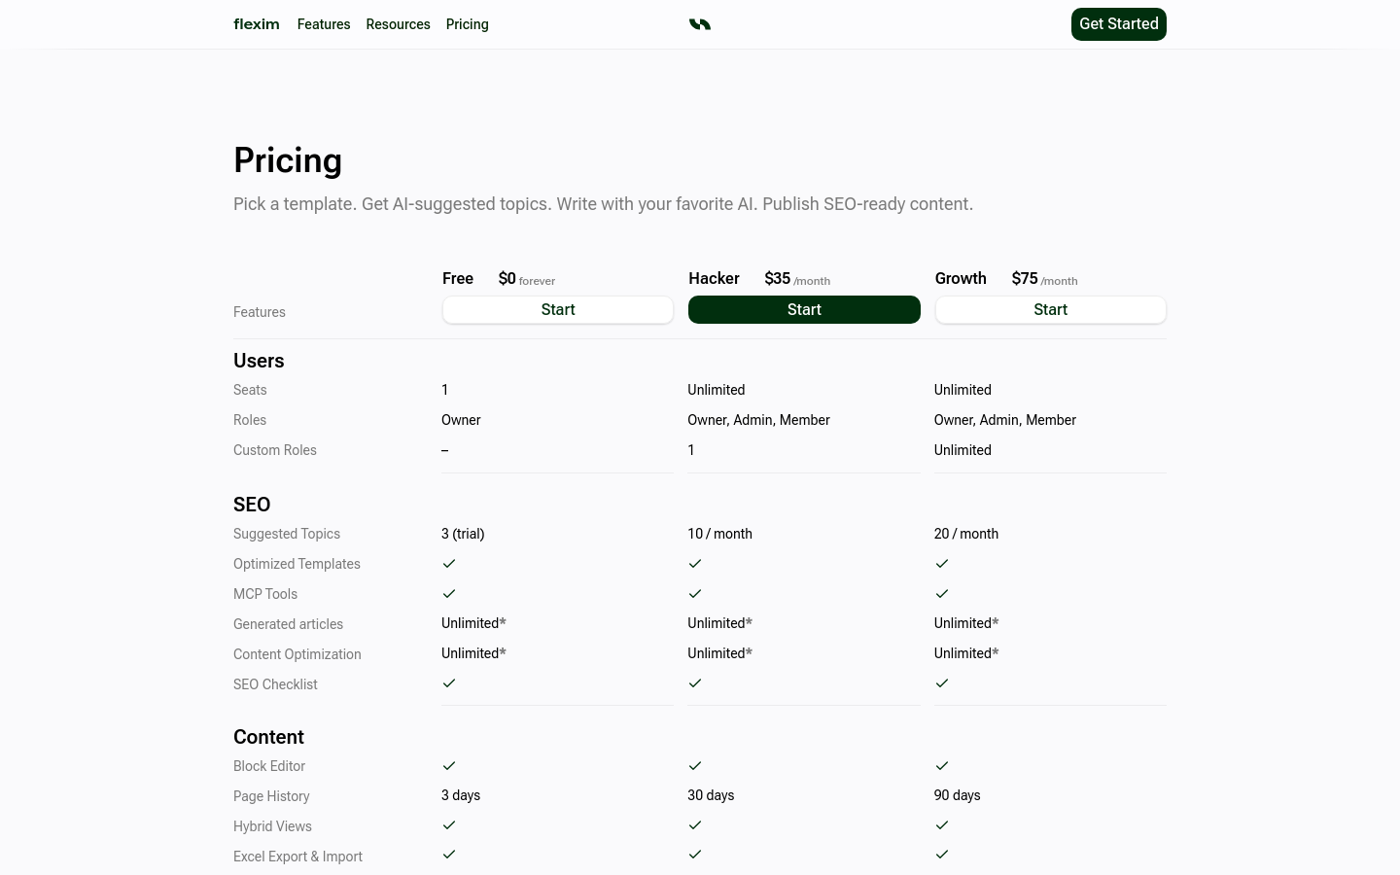Click Block Editor checkmark in Growth column

(x=942, y=766)
